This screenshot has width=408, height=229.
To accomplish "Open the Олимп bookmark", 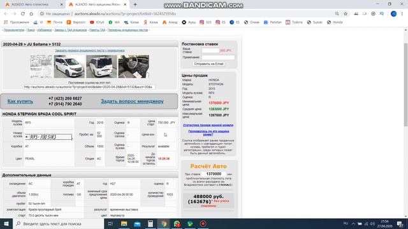I will 252,22.
